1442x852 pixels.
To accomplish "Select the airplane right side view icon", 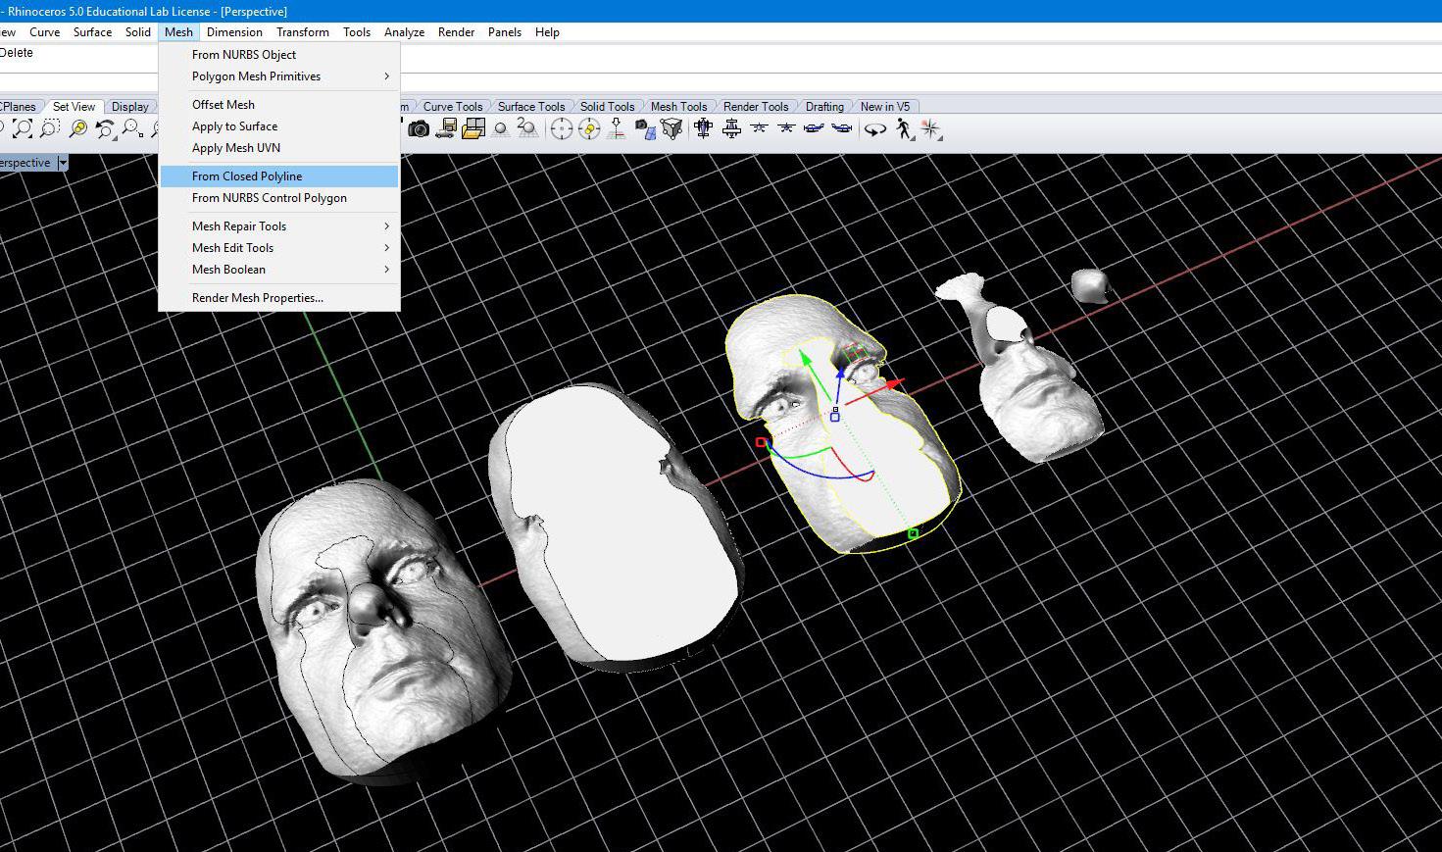I will 814,128.
